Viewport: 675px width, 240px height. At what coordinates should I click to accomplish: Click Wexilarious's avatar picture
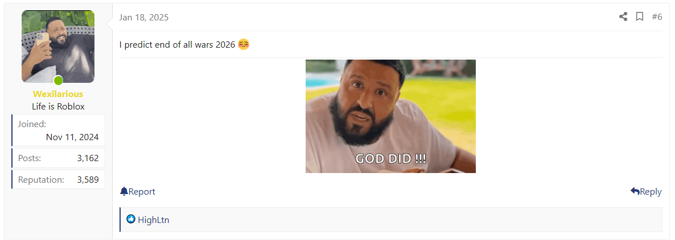(x=58, y=47)
